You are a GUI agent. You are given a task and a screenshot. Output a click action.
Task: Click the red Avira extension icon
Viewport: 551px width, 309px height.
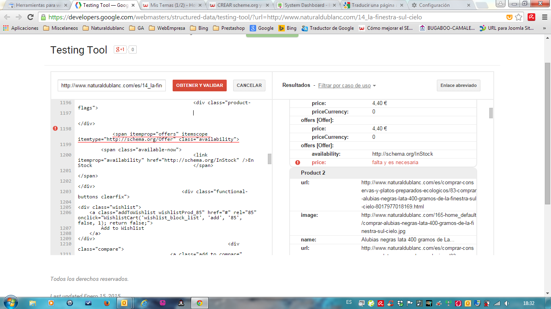point(531,17)
